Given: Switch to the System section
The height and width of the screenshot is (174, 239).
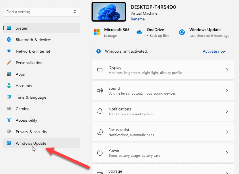Looking at the screenshot, I should (x=9, y=28).
